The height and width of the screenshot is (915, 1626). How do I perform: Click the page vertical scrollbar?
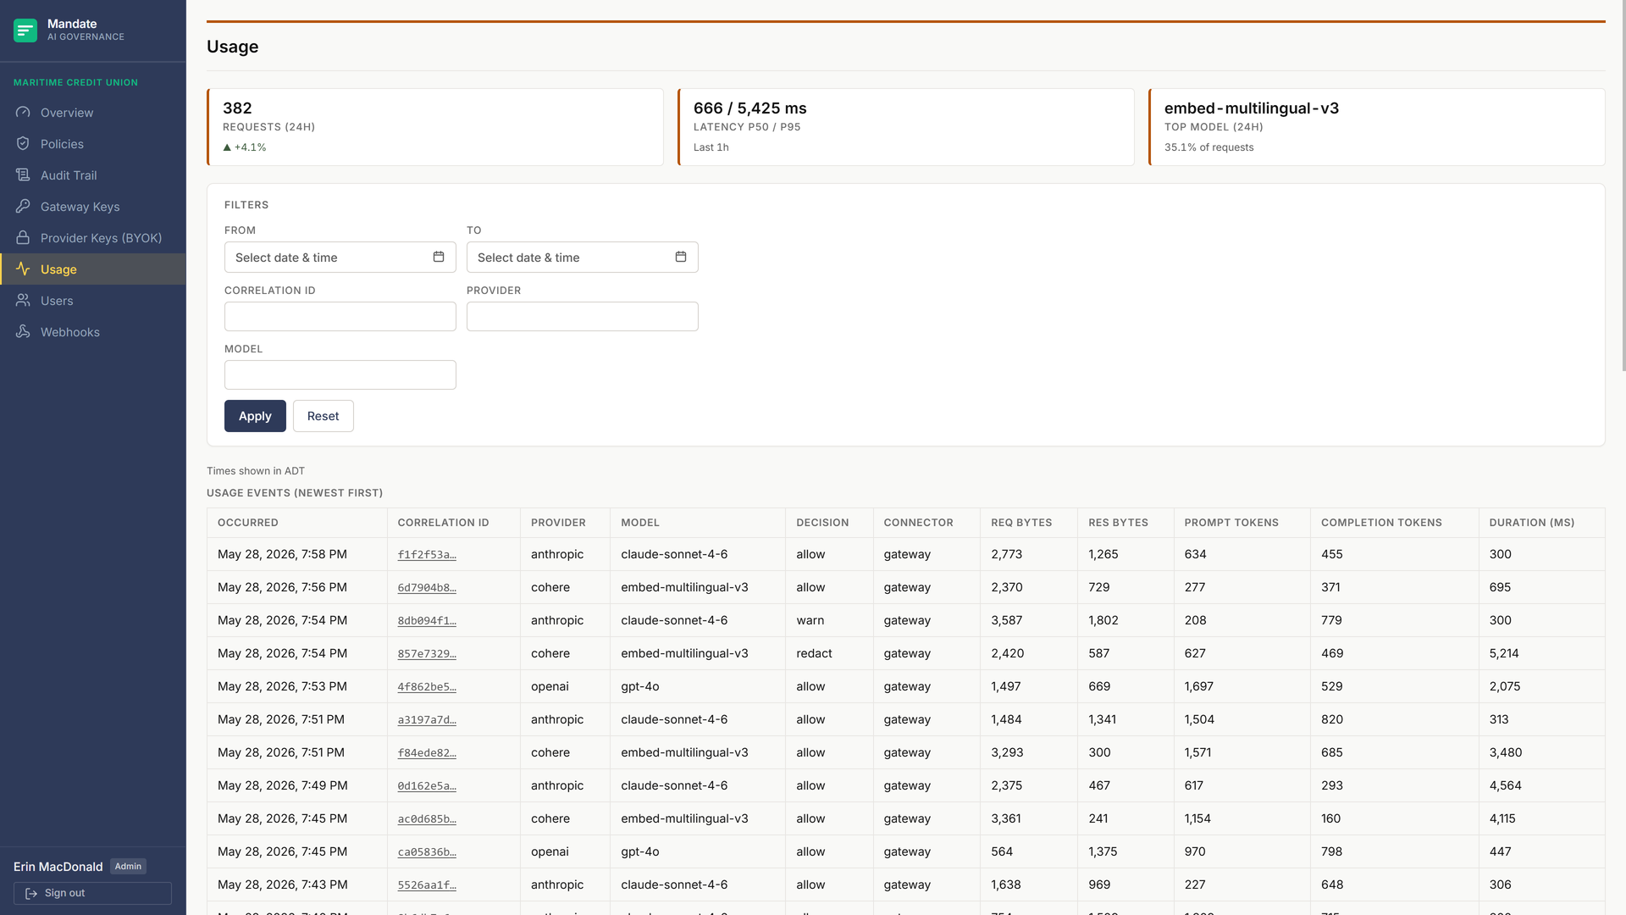pos(1623,186)
